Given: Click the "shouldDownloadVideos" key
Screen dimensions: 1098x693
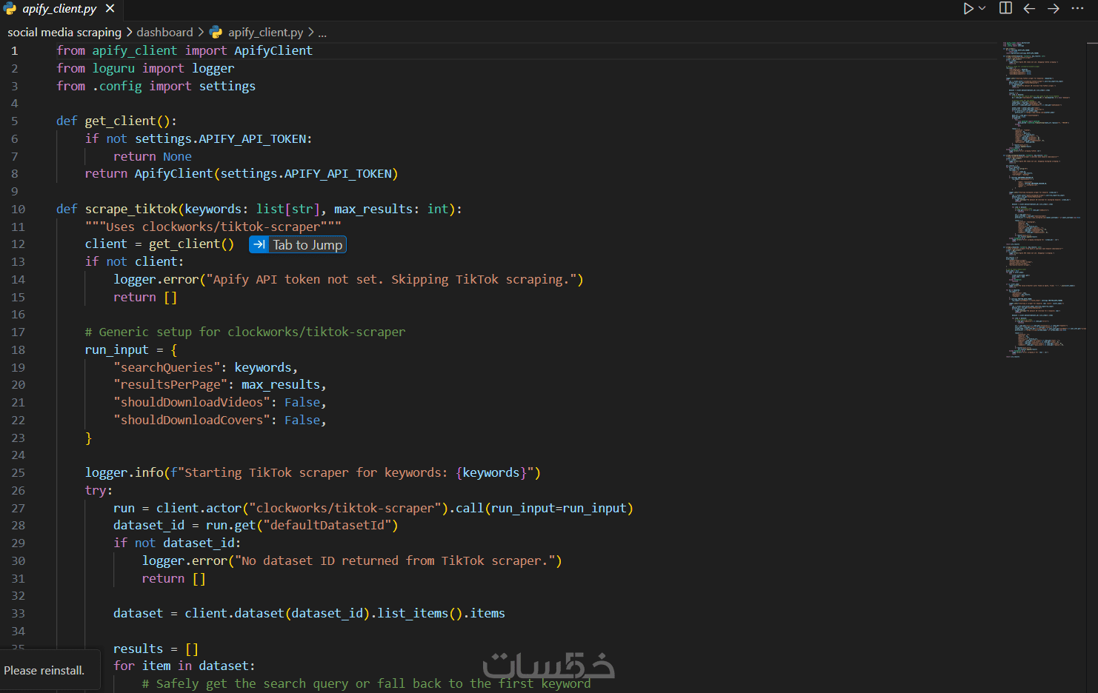Looking at the screenshot, I should (192, 403).
